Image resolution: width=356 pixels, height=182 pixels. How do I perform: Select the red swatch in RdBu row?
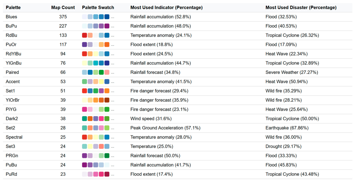[x=85, y=35]
